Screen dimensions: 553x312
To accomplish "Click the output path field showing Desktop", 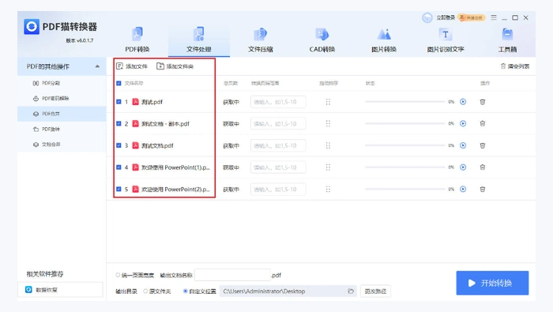I will (x=288, y=291).
